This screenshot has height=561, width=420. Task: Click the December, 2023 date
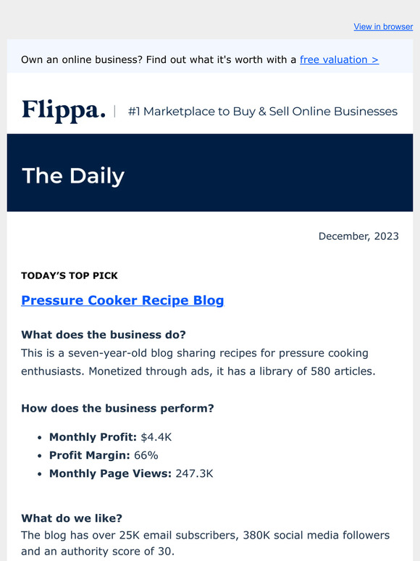[358, 236]
